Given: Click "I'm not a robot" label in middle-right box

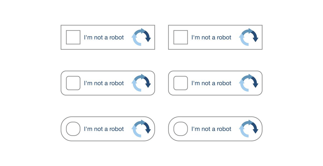Looking at the screenshot, I should click(x=211, y=83).
